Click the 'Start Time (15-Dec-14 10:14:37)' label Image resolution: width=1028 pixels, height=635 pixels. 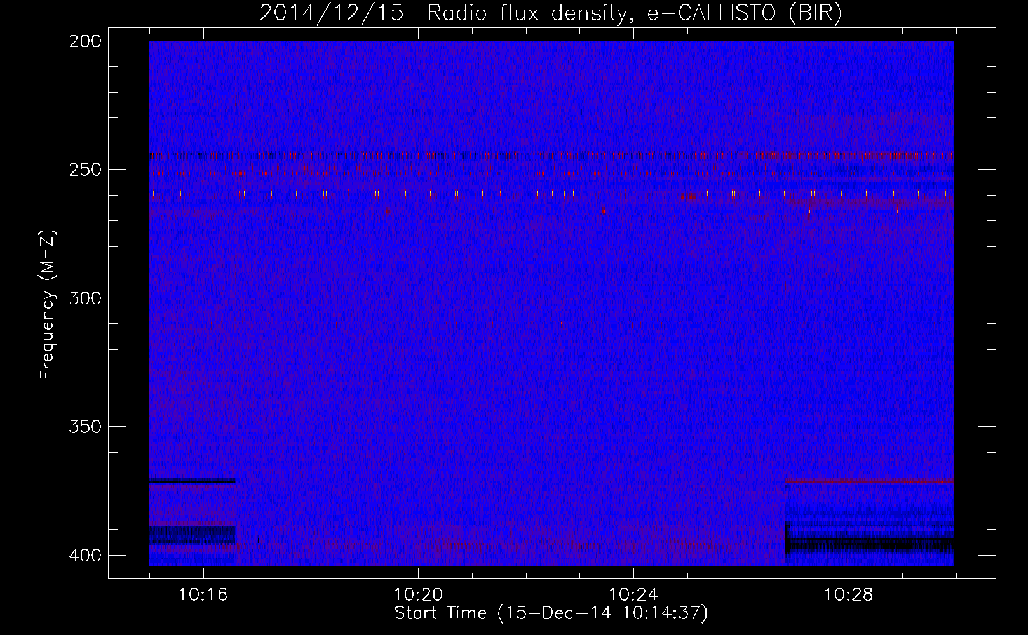(551, 614)
